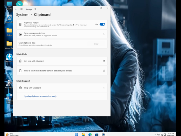Click the taskbar clock showing time and date
Viewport: 181px width, 136px height.
click(171, 135)
